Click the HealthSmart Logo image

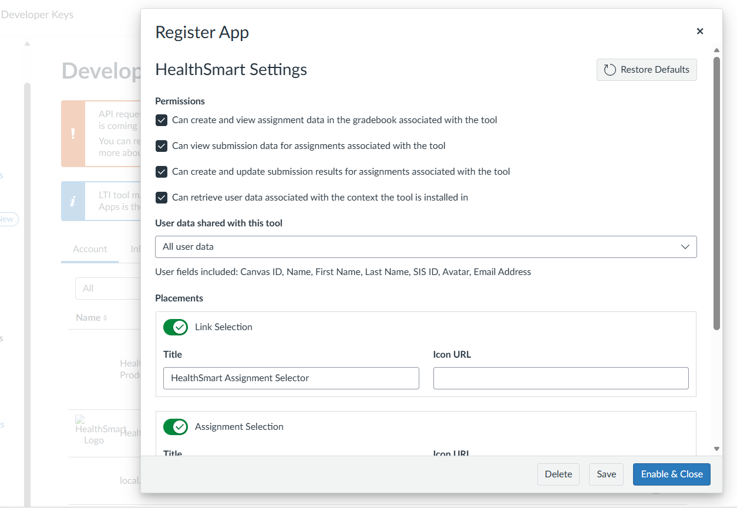point(94,431)
